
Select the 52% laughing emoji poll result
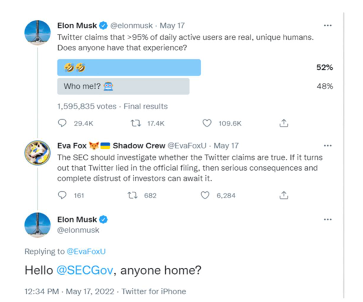(129, 68)
